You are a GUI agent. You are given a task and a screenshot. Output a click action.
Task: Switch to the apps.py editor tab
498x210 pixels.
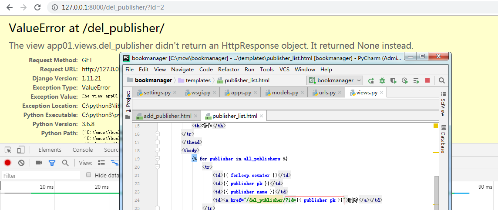tap(239, 93)
